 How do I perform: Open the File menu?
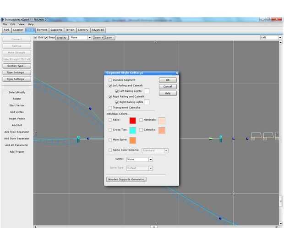[5, 24]
